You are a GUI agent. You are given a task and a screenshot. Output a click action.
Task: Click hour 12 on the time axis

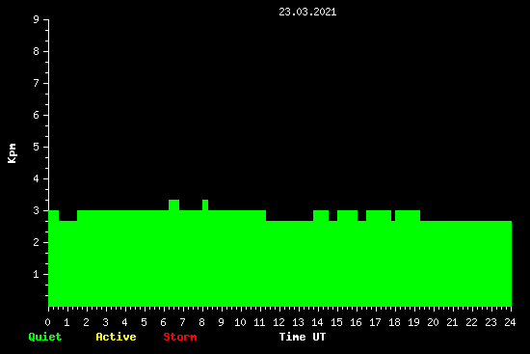tap(278, 322)
